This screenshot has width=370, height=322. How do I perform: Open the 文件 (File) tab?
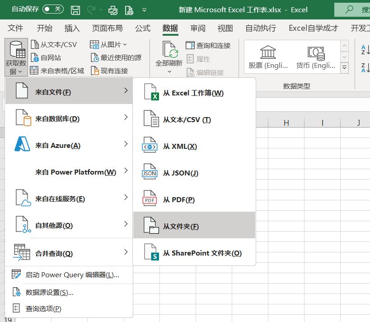point(15,28)
